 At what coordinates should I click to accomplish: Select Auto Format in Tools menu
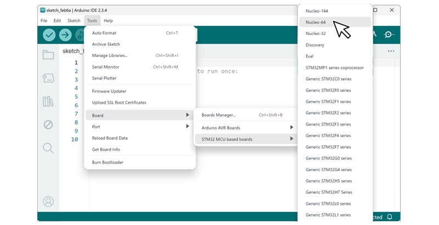(140, 33)
